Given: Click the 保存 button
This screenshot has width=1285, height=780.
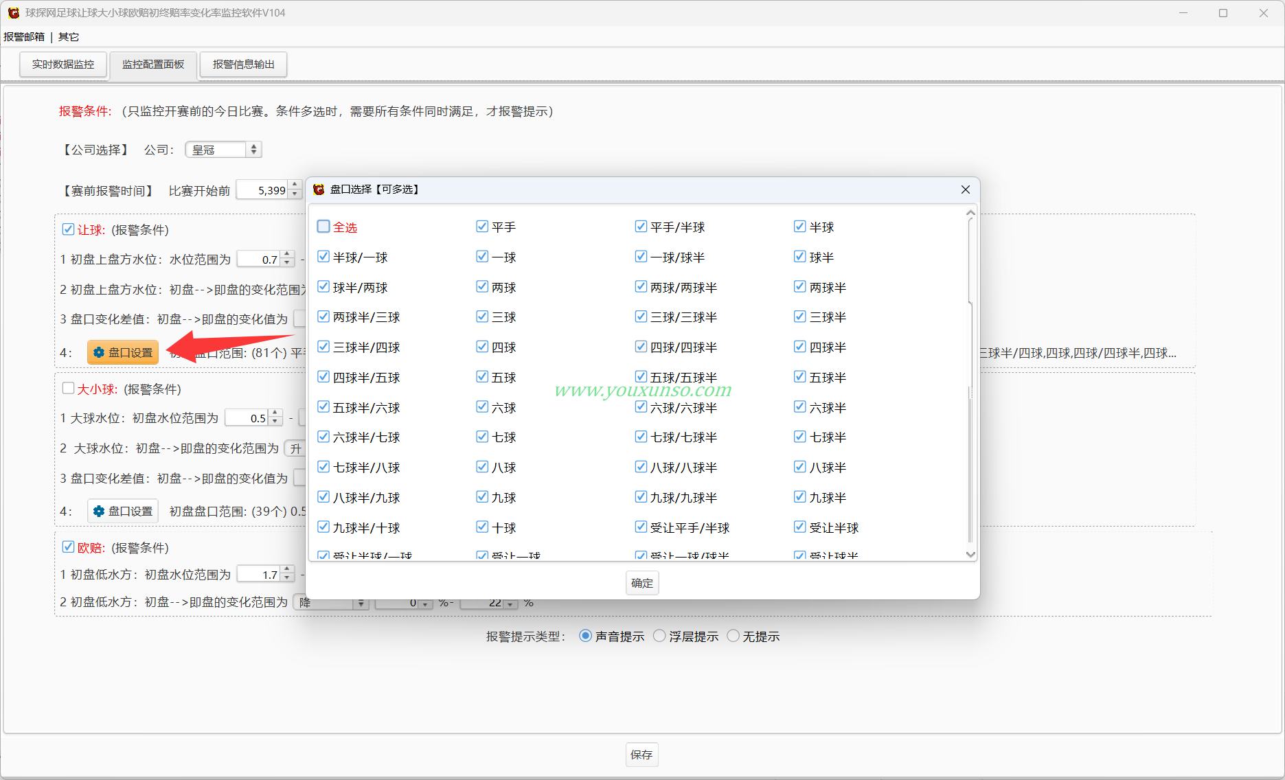Looking at the screenshot, I should pos(641,755).
